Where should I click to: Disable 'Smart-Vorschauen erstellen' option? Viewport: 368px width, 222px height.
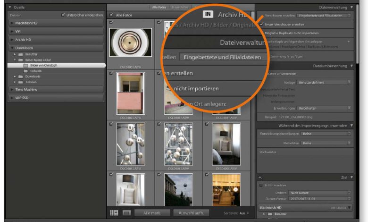(x=261, y=24)
